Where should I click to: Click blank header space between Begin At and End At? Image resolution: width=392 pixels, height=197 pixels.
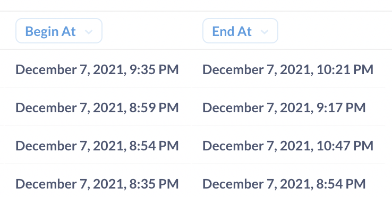click(x=152, y=31)
